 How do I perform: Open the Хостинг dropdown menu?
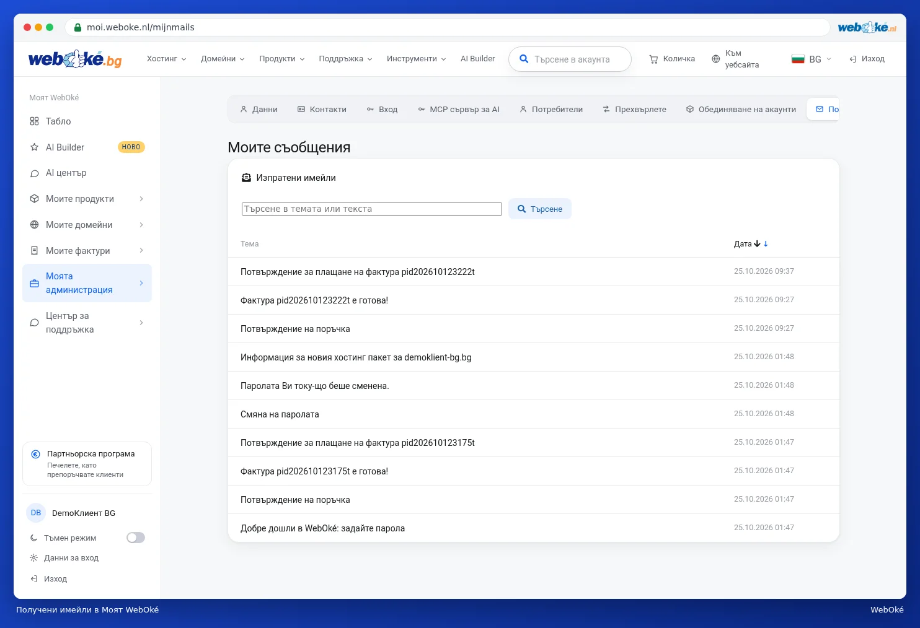point(166,59)
